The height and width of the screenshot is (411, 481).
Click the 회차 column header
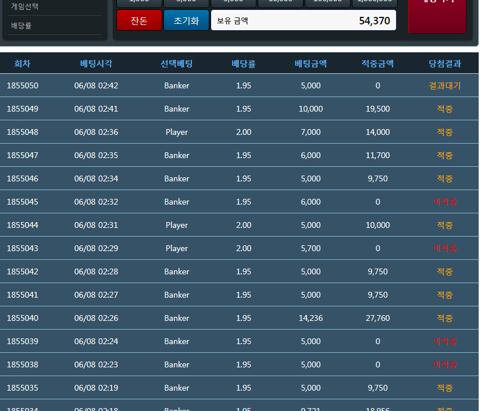23,63
